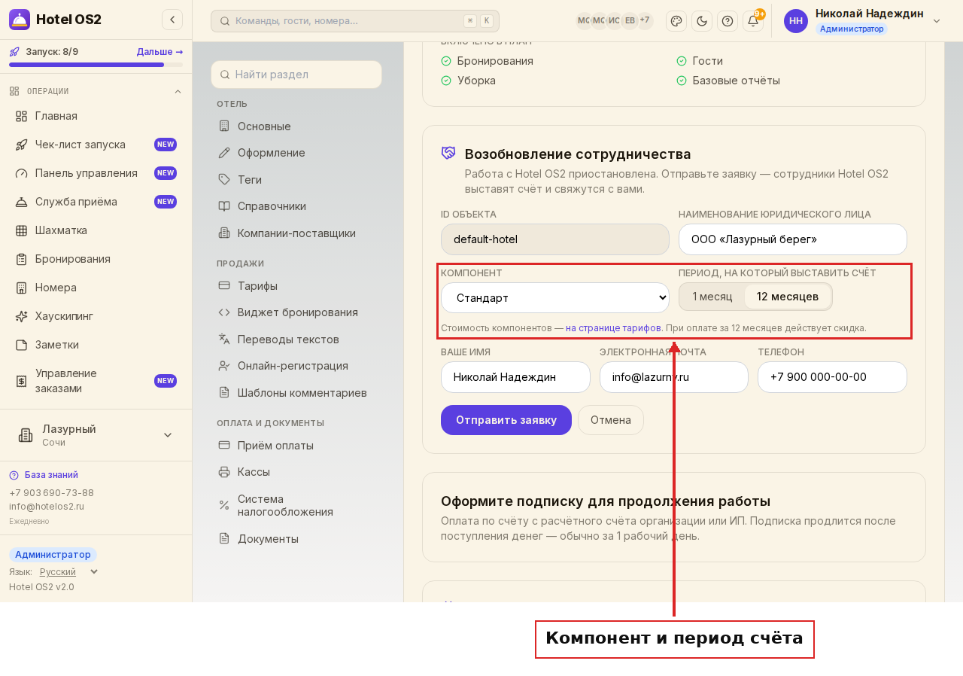Click the handshake icon beside Возобновление сотрудничества
963x676 pixels.
tap(448, 153)
